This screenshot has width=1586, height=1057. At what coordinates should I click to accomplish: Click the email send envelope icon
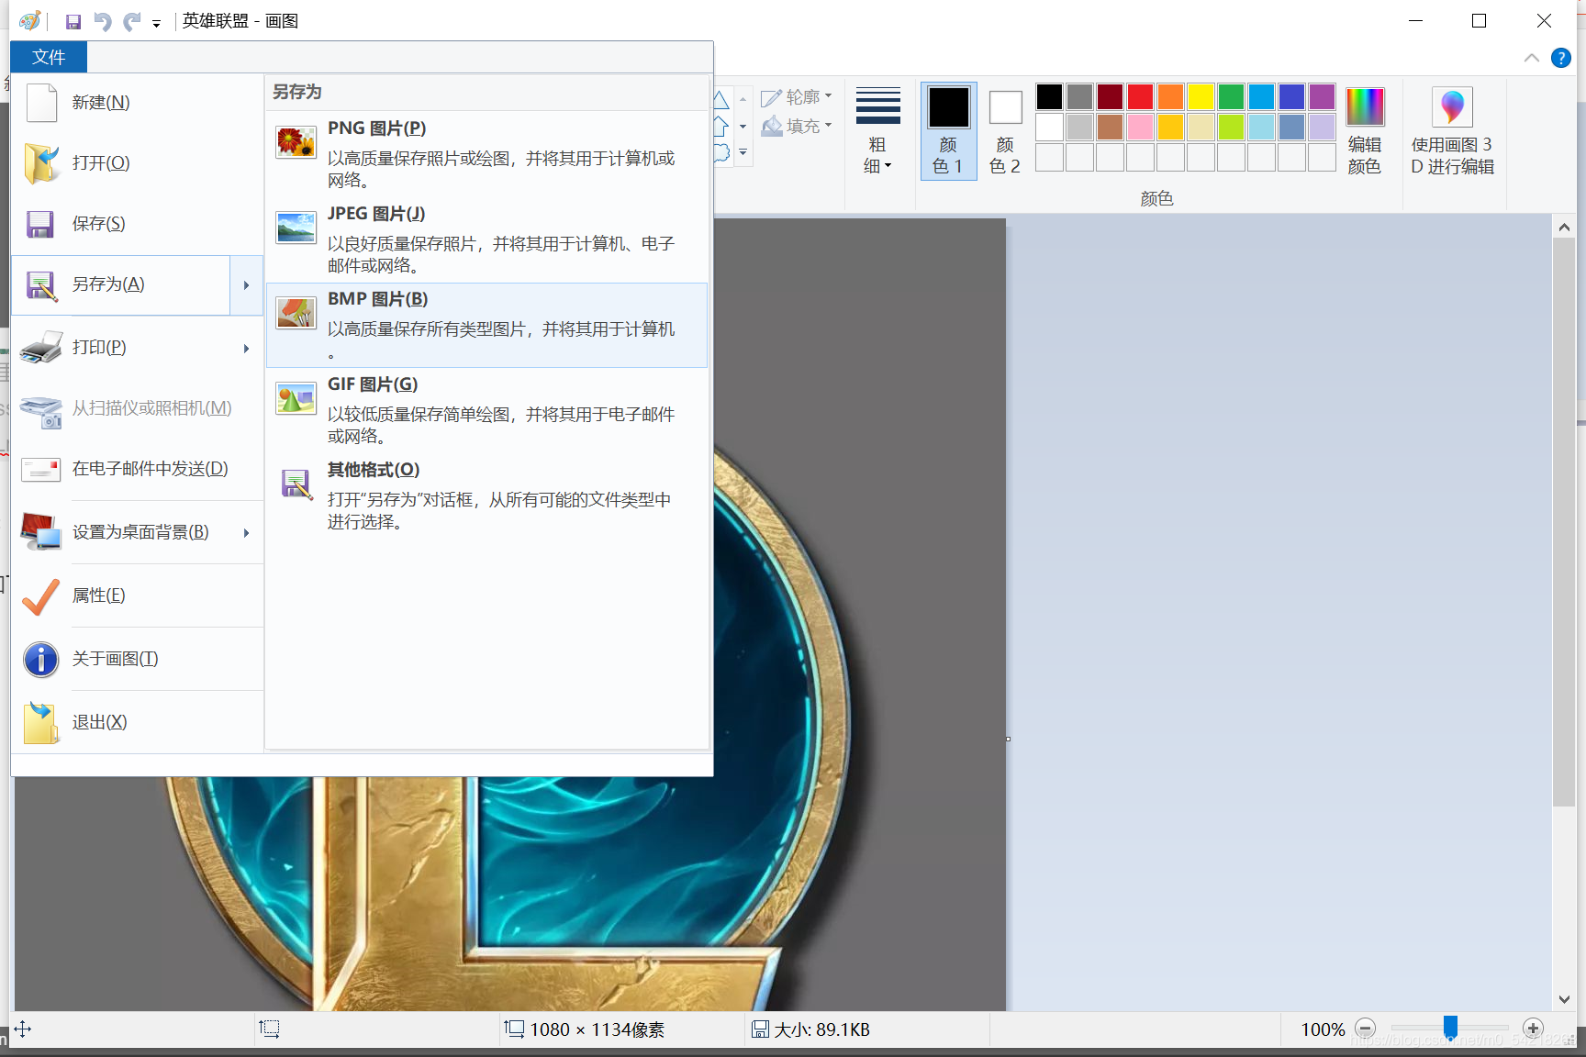point(40,470)
